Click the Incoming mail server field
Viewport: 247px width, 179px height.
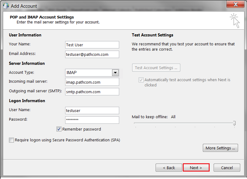[x=92, y=82]
